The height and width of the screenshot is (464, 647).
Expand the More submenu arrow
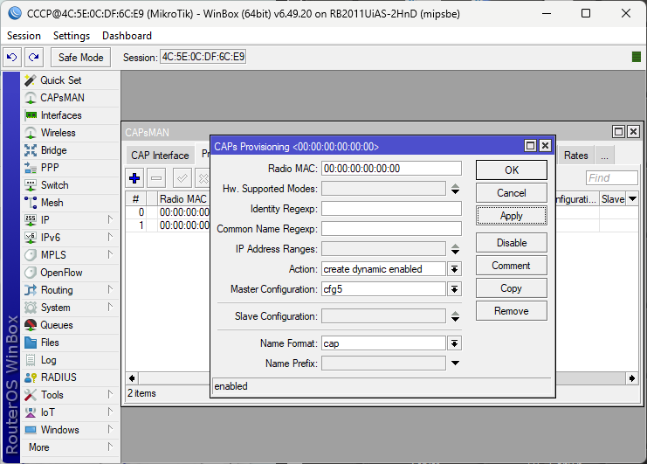[110, 447]
